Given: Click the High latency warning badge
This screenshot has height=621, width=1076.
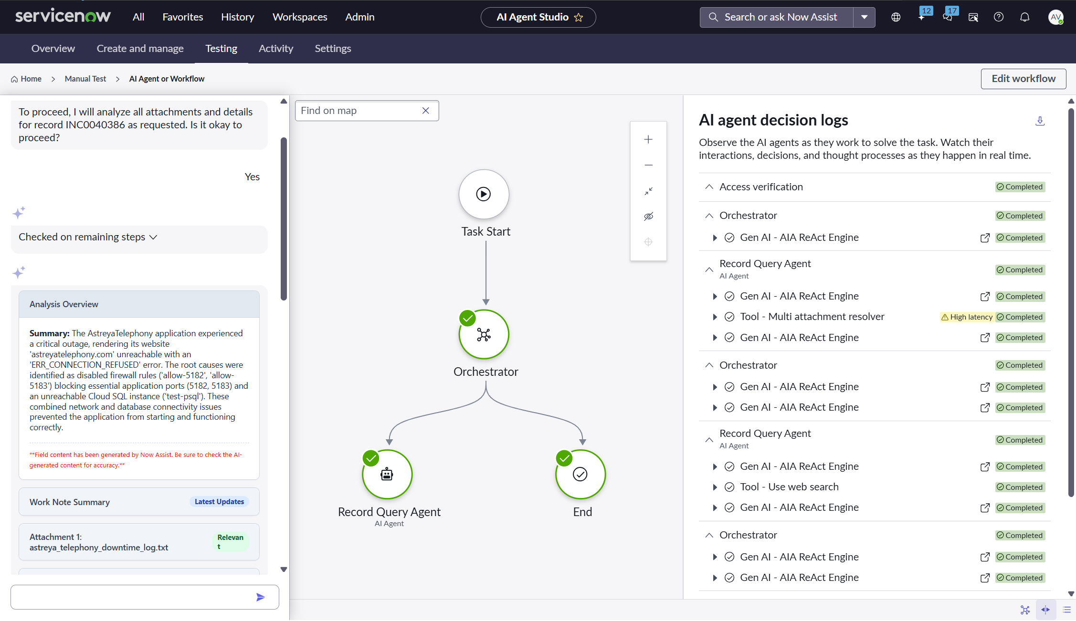Looking at the screenshot, I should (x=967, y=317).
